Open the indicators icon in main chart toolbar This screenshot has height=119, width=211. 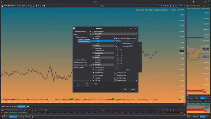coord(31,6)
